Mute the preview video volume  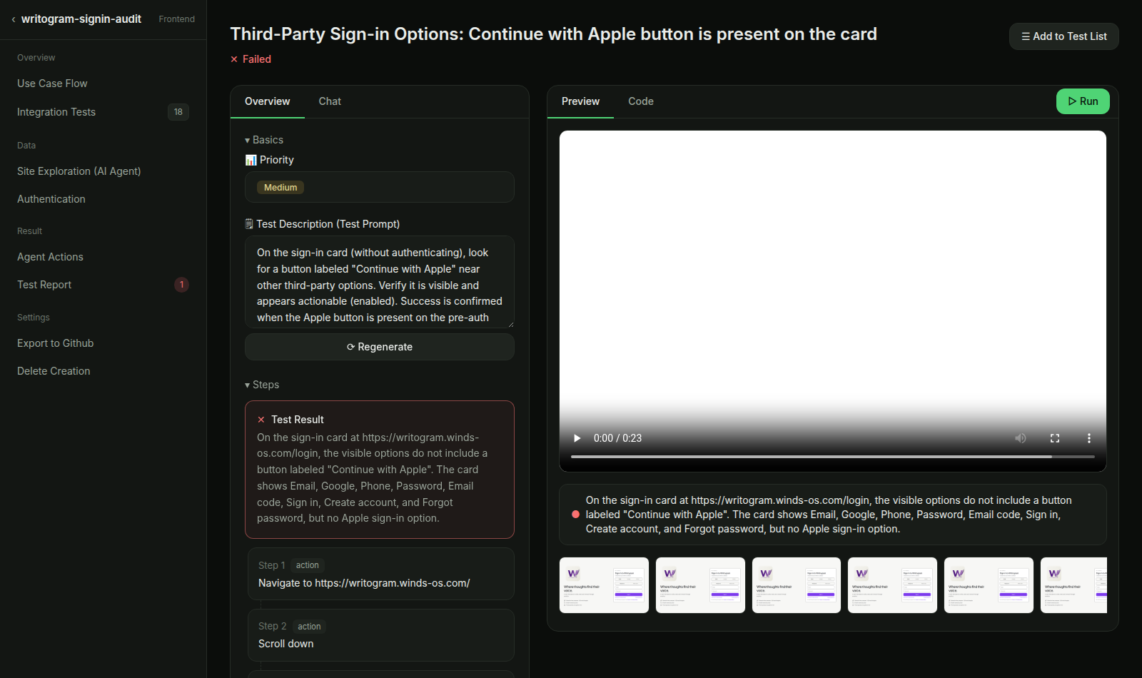1021,438
